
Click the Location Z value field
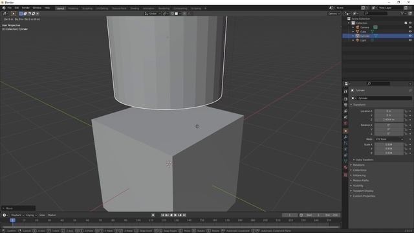click(x=389, y=119)
